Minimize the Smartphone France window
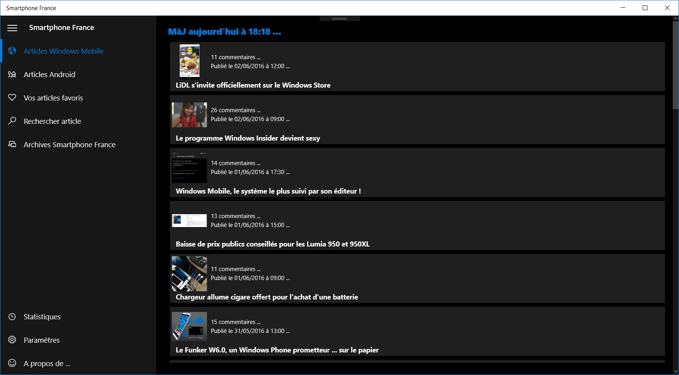Viewport: 679px width, 375px height. coord(623,8)
